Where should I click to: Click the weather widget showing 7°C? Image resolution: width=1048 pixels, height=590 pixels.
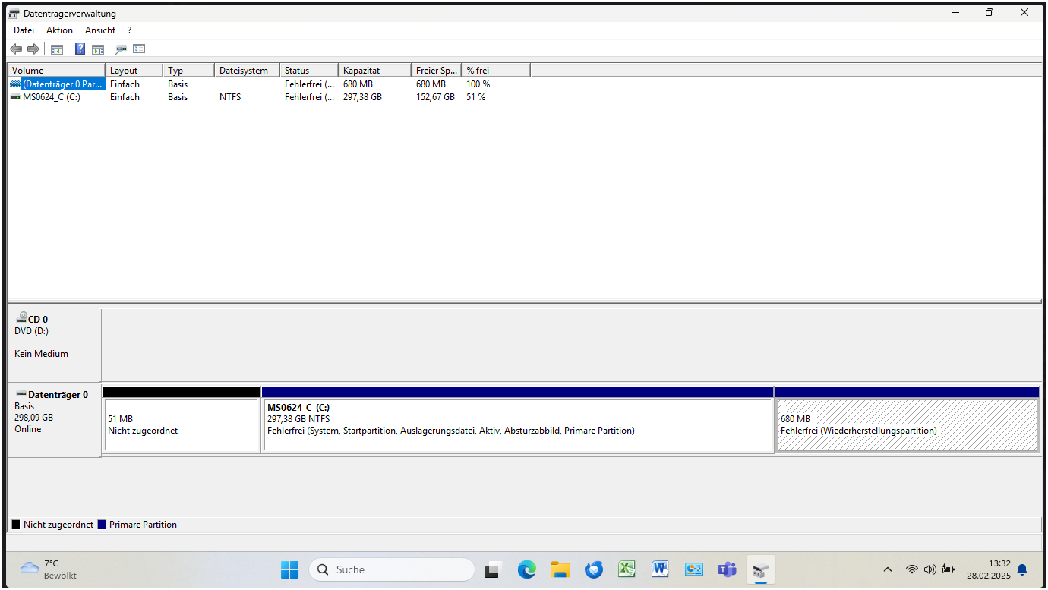(50, 569)
